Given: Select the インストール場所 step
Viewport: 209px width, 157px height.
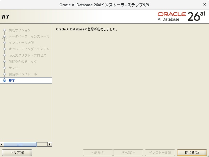Looking at the screenshot, I should pos(21,43).
